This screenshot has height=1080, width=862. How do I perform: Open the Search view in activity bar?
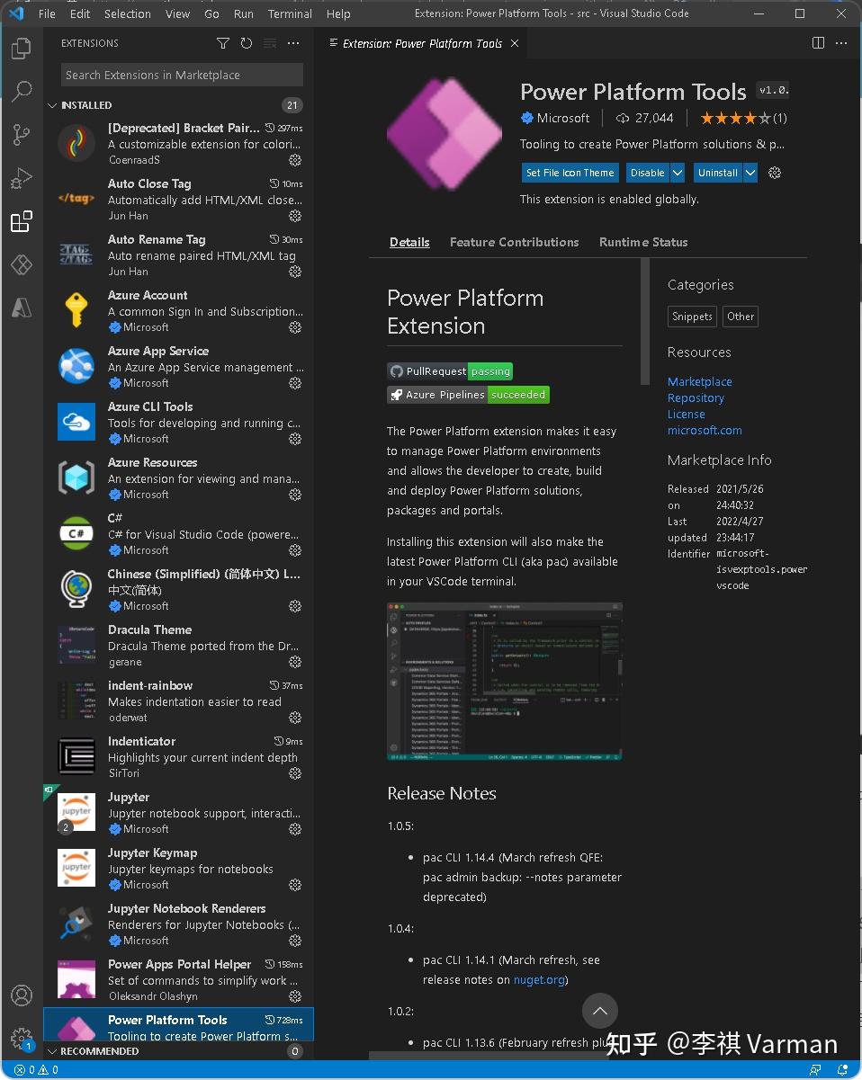[x=22, y=91]
